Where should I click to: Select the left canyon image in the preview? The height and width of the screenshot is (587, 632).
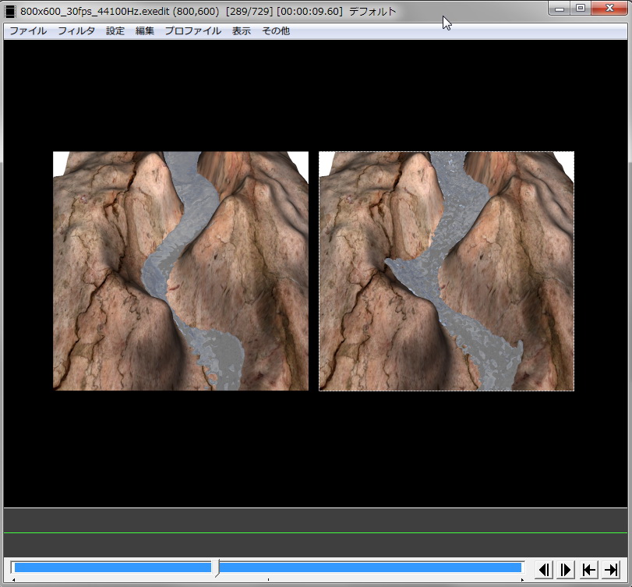(x=180, y=271)
